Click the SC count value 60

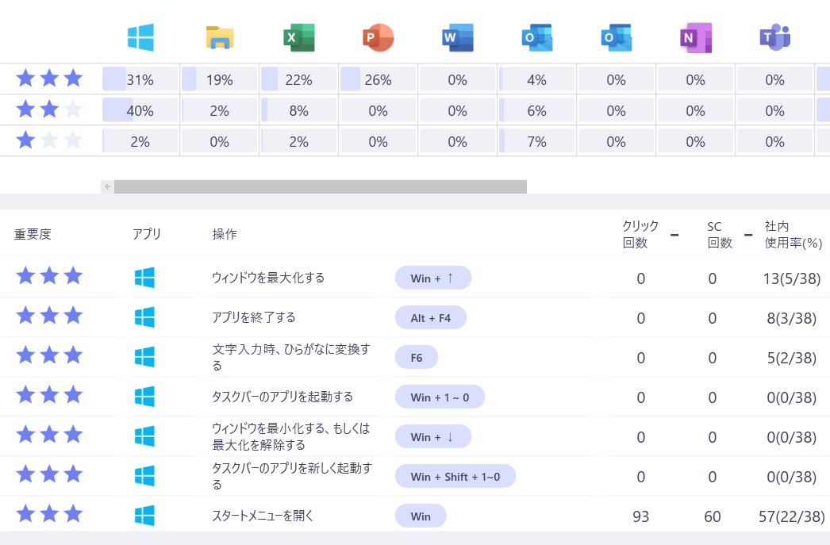tap(713, 516)
